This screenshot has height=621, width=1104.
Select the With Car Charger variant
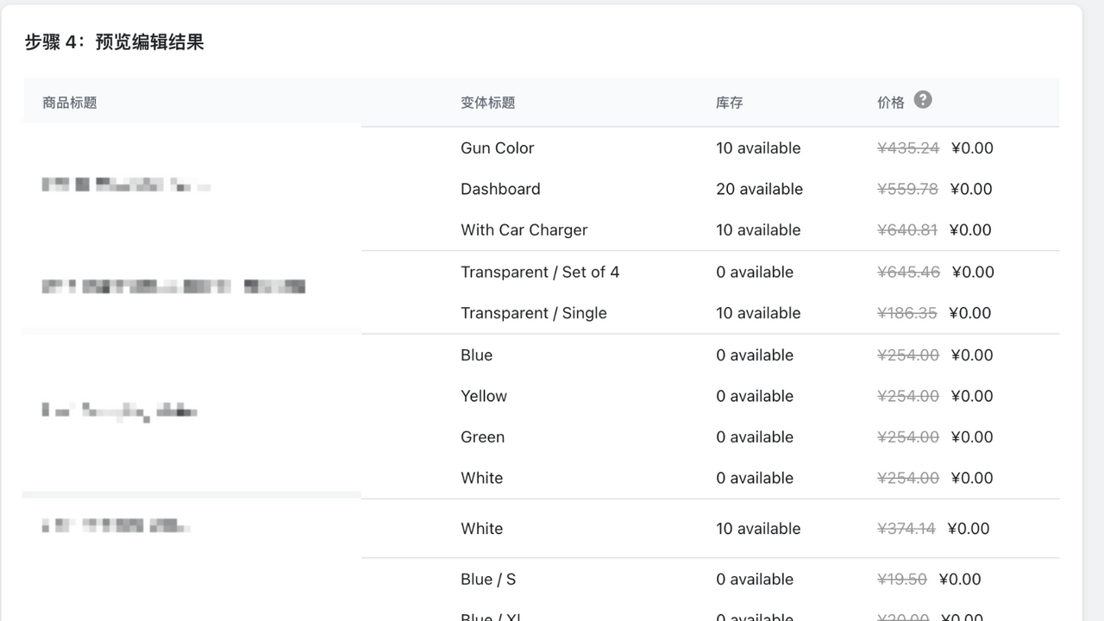(524, 230)
